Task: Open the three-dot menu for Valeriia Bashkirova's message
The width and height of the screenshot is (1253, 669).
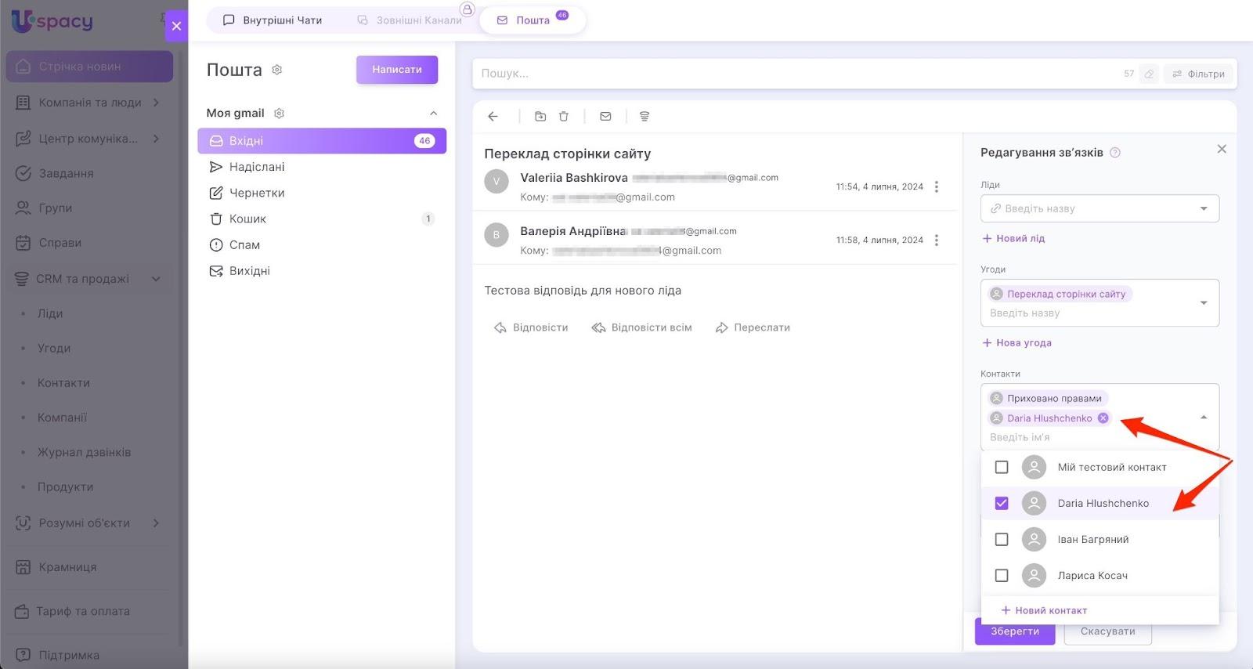Action: tap(937, 187)
